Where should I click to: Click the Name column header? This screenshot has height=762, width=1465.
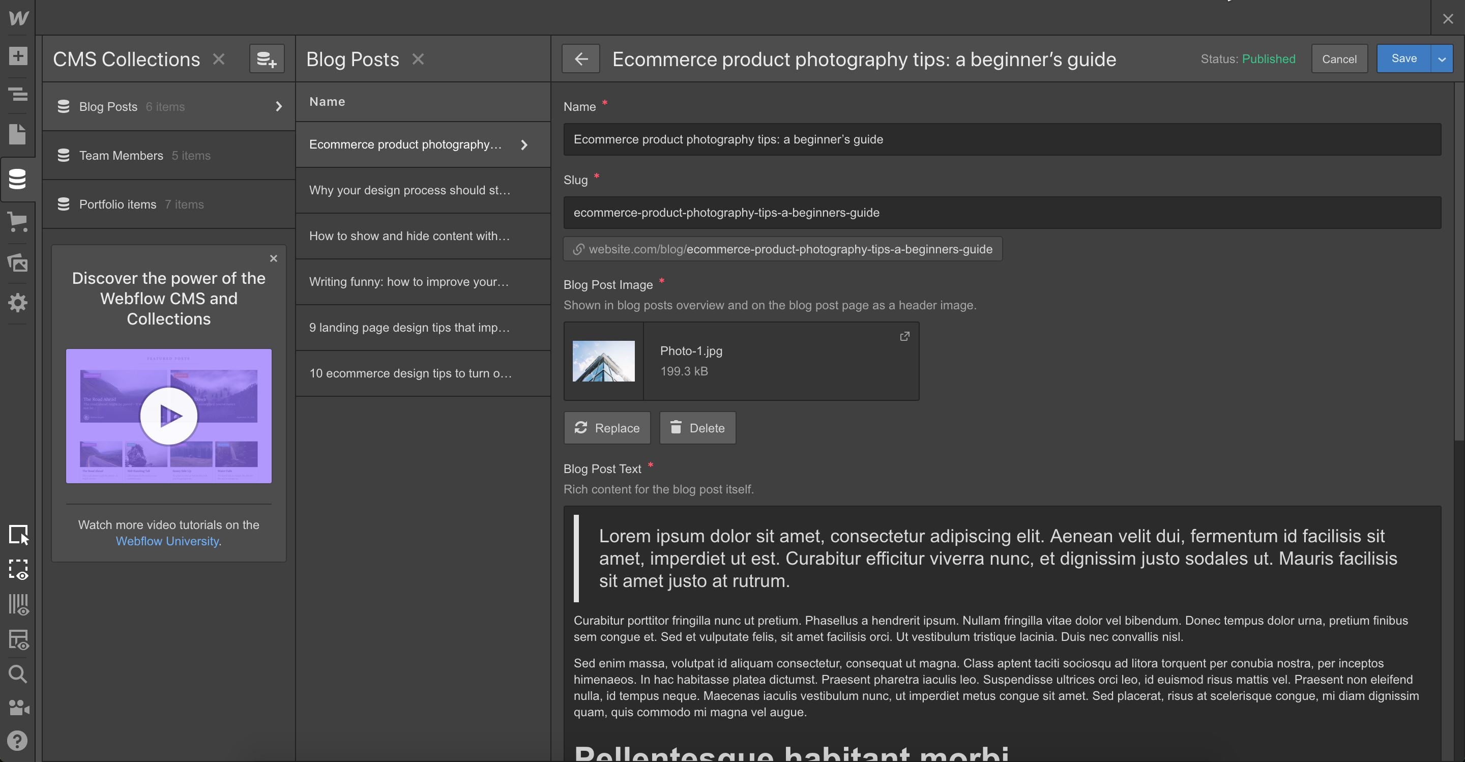point(327,102)
